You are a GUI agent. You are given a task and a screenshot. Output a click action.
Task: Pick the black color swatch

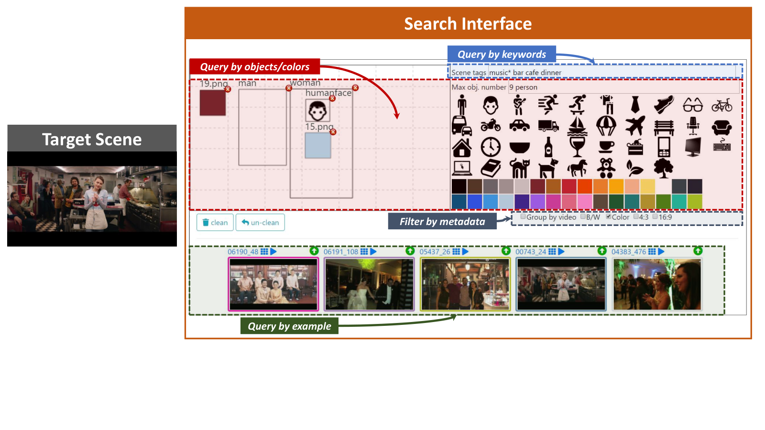[x=459, y=186]
